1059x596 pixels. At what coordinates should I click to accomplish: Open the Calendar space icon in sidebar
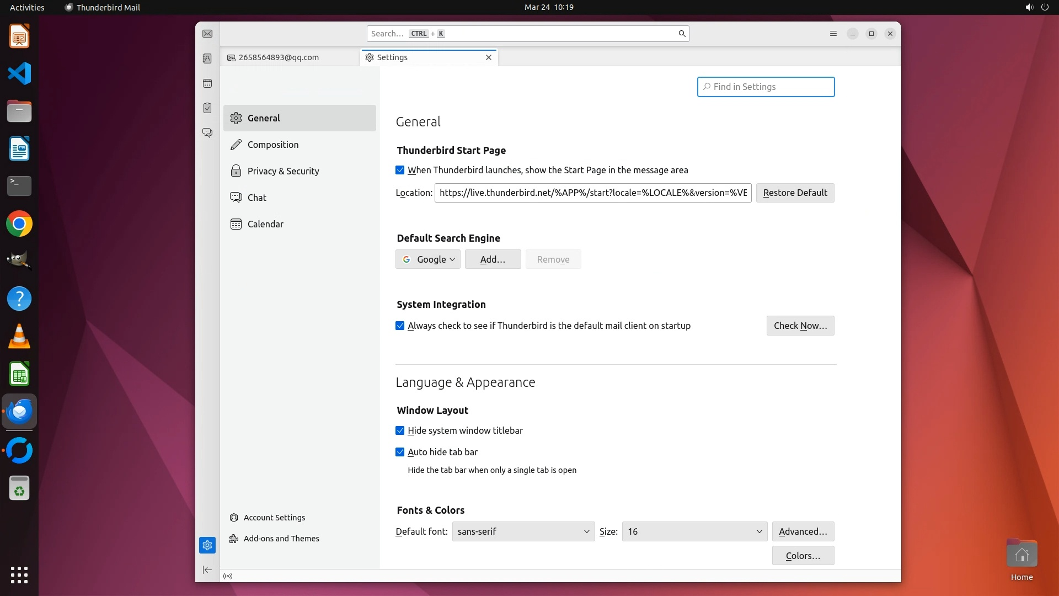pos(207,83)
